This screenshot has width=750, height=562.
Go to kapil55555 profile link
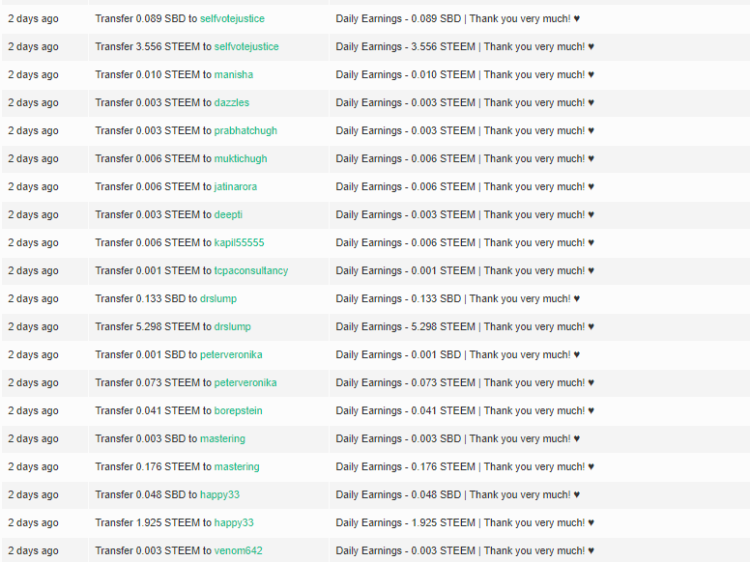click(239, 242)
